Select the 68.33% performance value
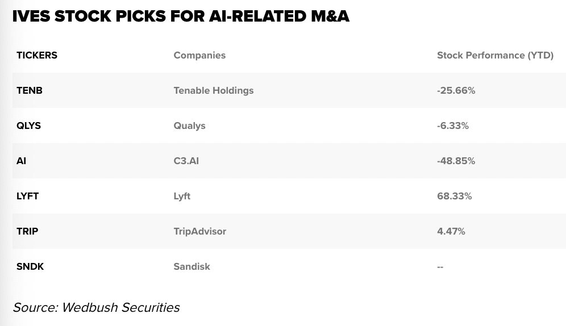The image size is (566, 326). coord(454,196)
